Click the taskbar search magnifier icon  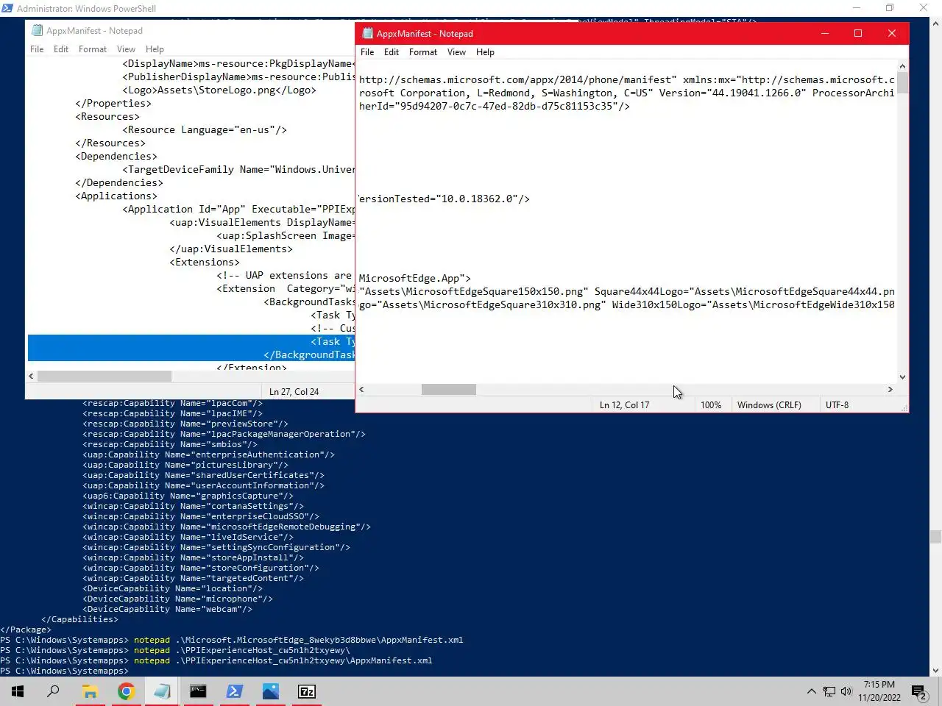point(53,691)
